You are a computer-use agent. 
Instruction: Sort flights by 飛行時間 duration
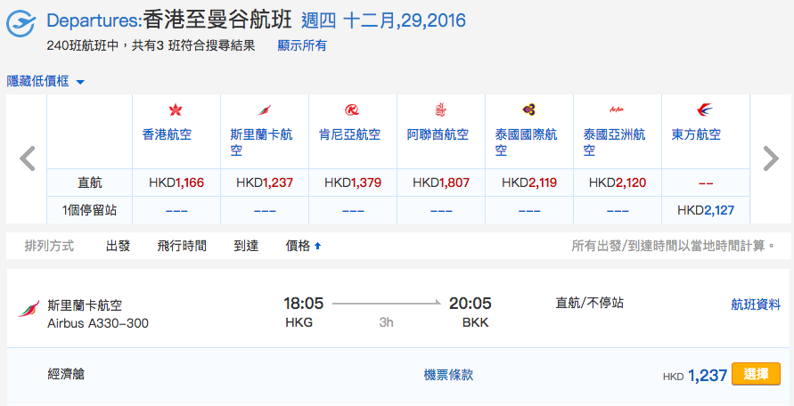pyautogui.click(x=182, y=246)
